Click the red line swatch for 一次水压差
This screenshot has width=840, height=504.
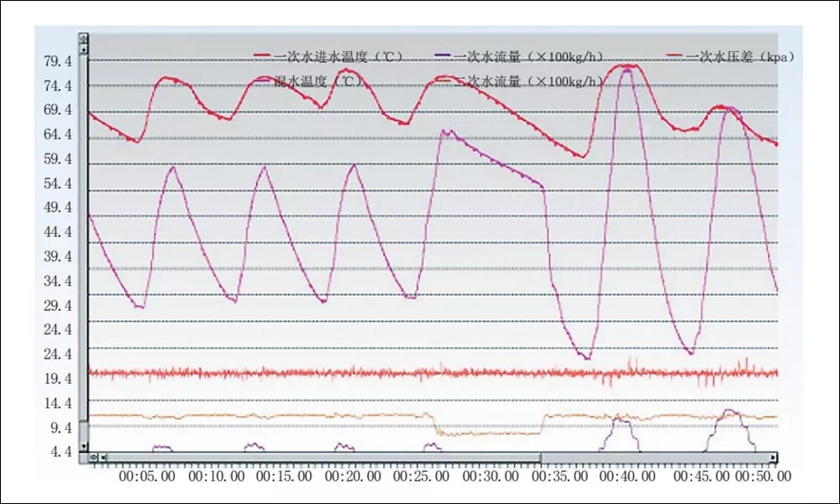[675, 57]
